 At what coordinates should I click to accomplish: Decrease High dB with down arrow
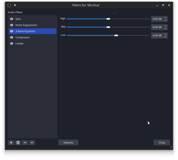(x=166, y=20)
